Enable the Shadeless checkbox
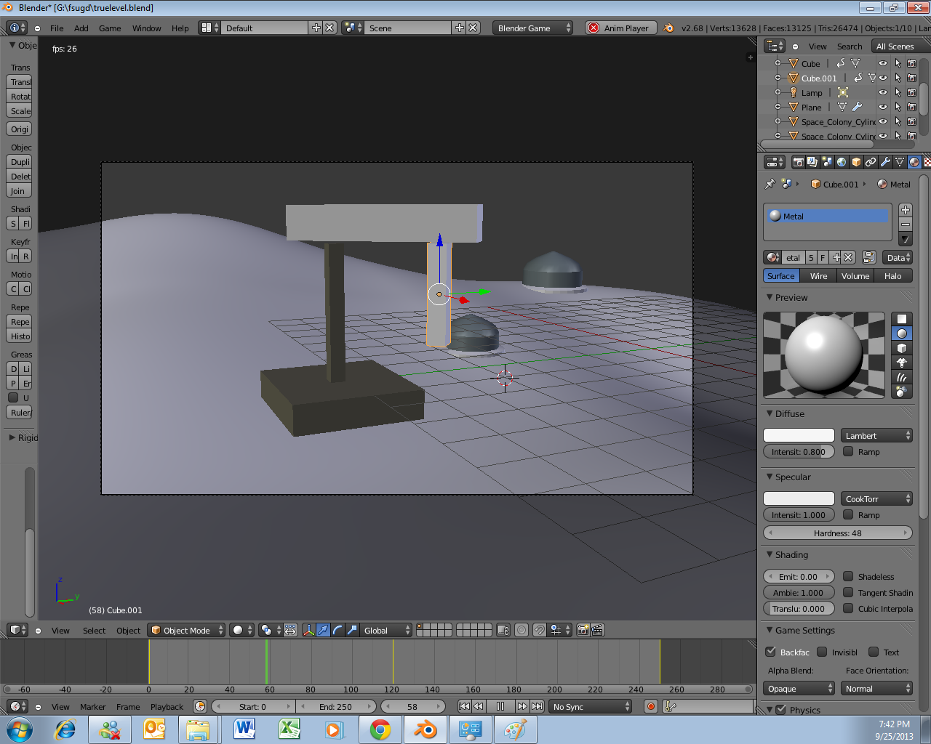The height and width of the screenshot is (744, 931). (x=848, y=576)
